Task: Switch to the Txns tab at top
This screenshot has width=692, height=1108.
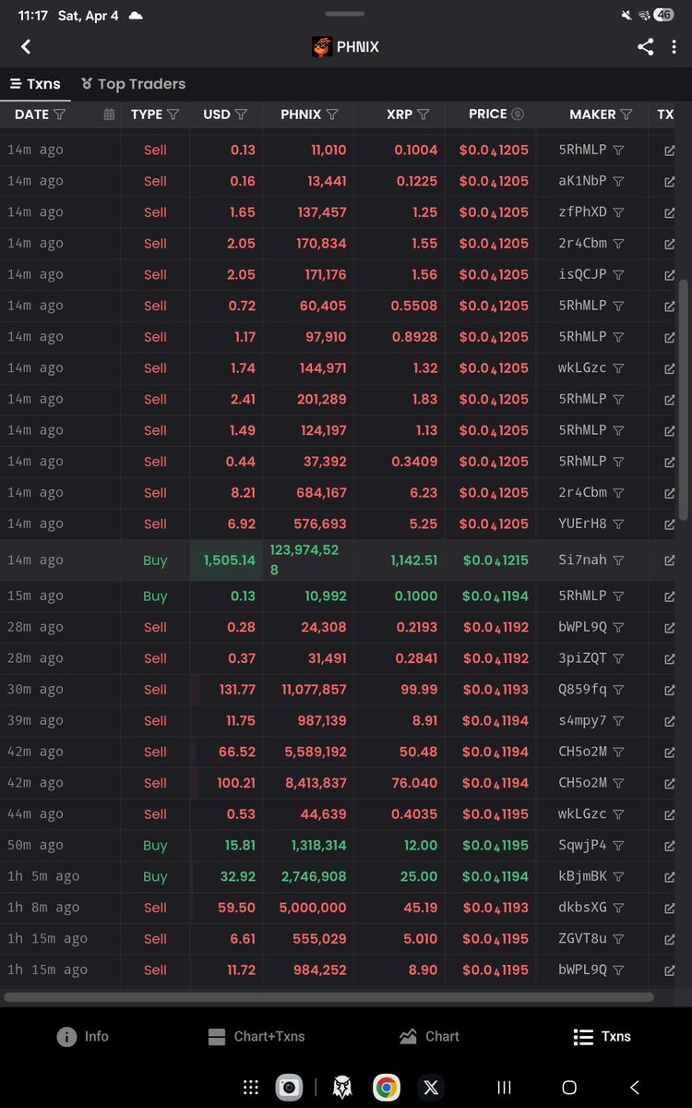Action: tap(35, 84)
